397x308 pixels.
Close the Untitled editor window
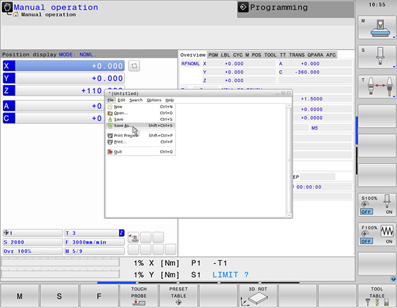click(288, 94)
